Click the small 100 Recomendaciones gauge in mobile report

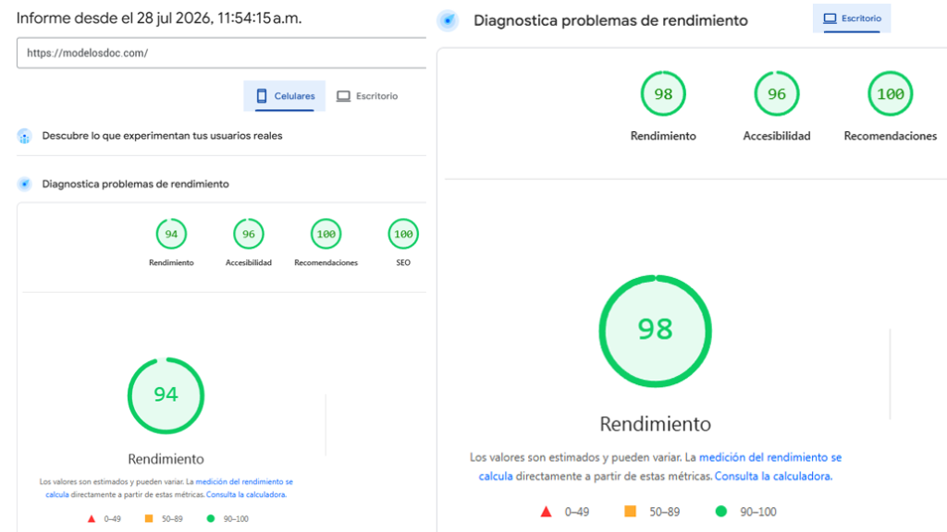click(326, 234)
